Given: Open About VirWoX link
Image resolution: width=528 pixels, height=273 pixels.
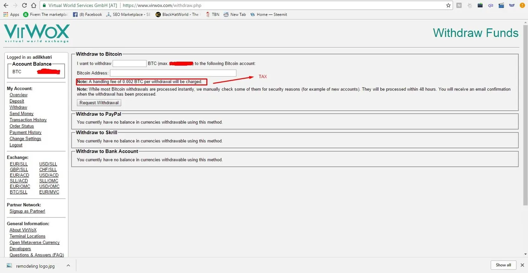Looking at the screenshot, I should (23, 230).
